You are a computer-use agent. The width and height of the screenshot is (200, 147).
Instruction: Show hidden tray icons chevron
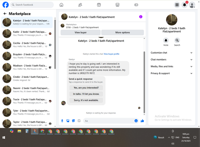coord(169,137)
